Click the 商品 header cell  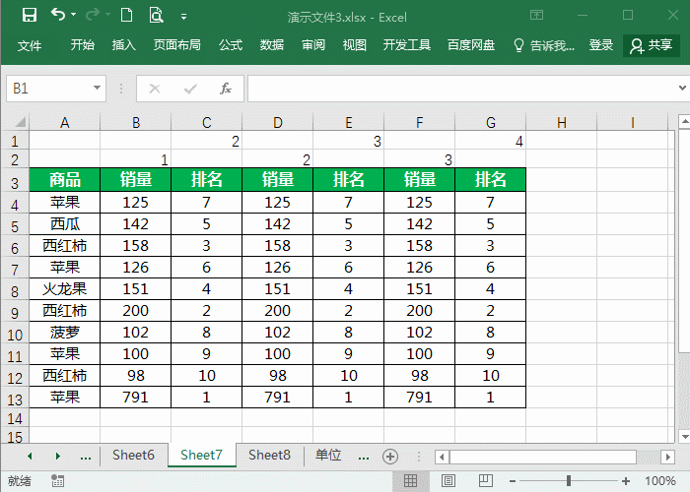point(65,180)
